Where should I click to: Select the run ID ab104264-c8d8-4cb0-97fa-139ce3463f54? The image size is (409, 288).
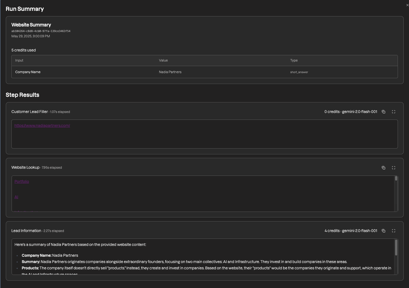(x=41, y=31)
